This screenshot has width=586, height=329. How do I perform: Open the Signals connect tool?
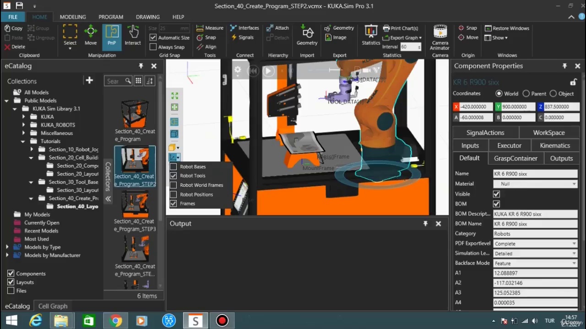242,37
